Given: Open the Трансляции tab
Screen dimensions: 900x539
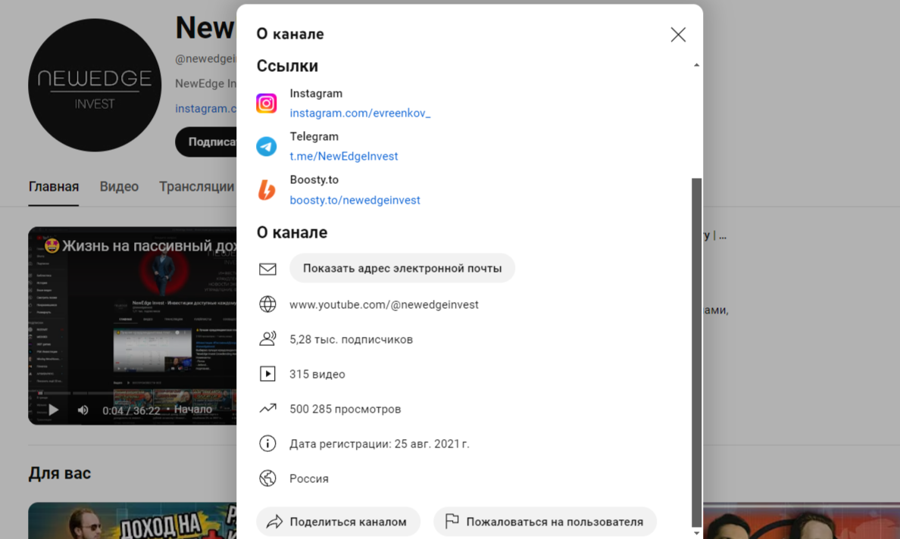Looking at the screenshot, I should (x=196, y=186).
